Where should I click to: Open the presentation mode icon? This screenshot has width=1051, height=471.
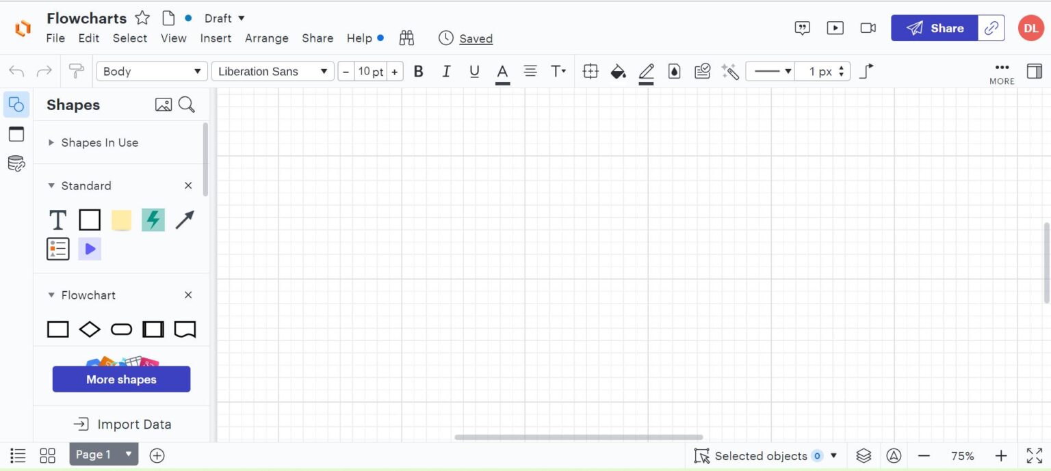[x=835, y=27]
